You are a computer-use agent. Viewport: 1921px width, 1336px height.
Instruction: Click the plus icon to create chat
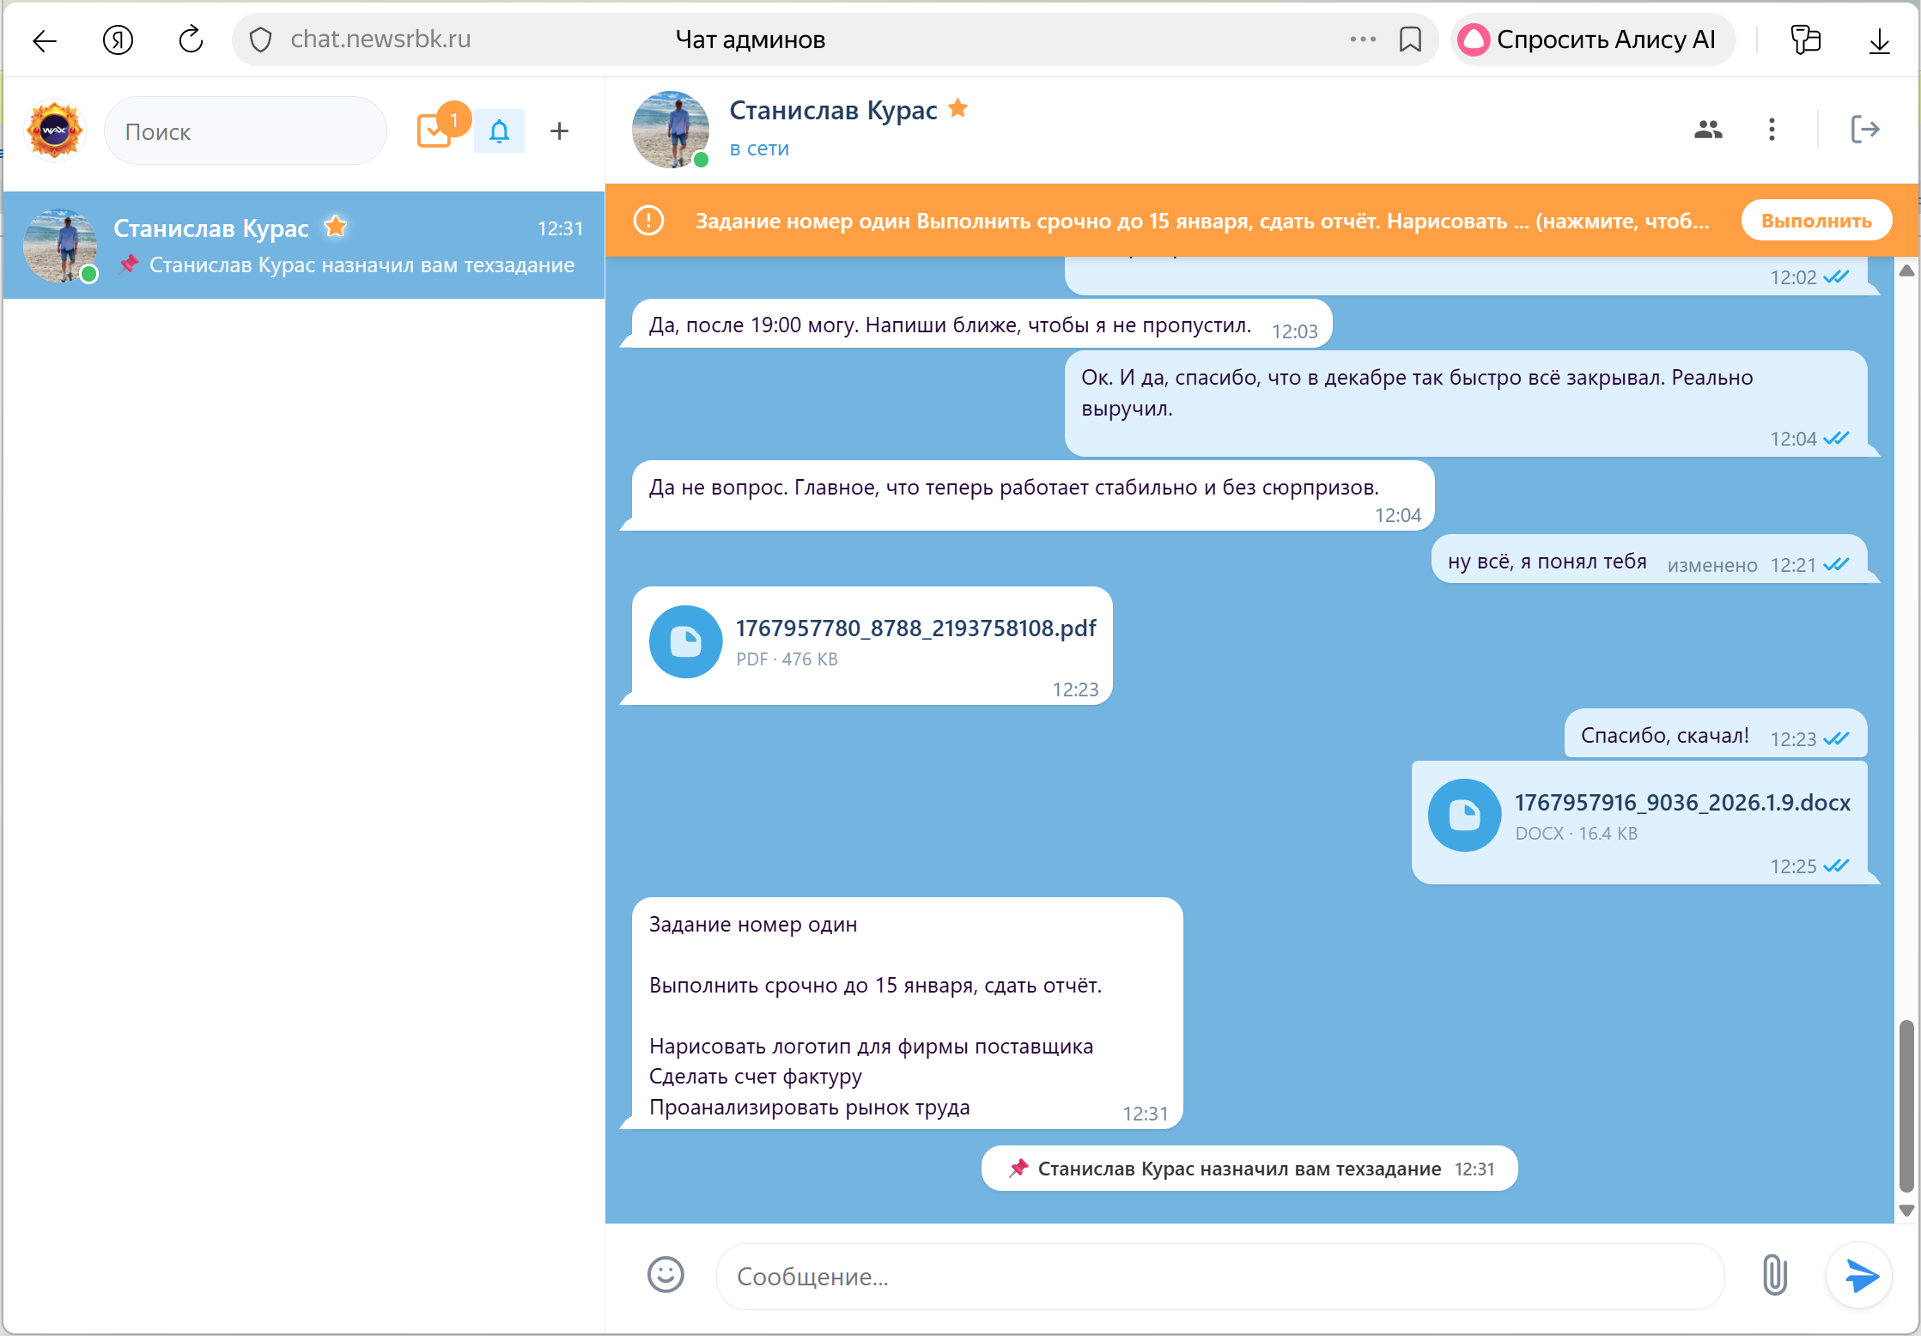click(x=559, y=131)
